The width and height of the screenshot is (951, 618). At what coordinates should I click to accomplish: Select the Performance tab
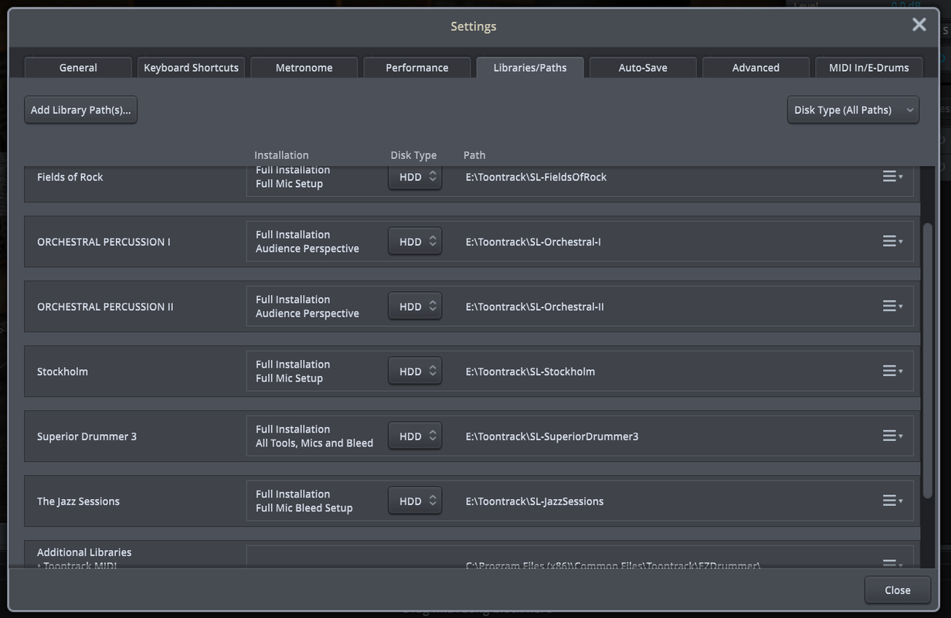[x=417, y=67]
